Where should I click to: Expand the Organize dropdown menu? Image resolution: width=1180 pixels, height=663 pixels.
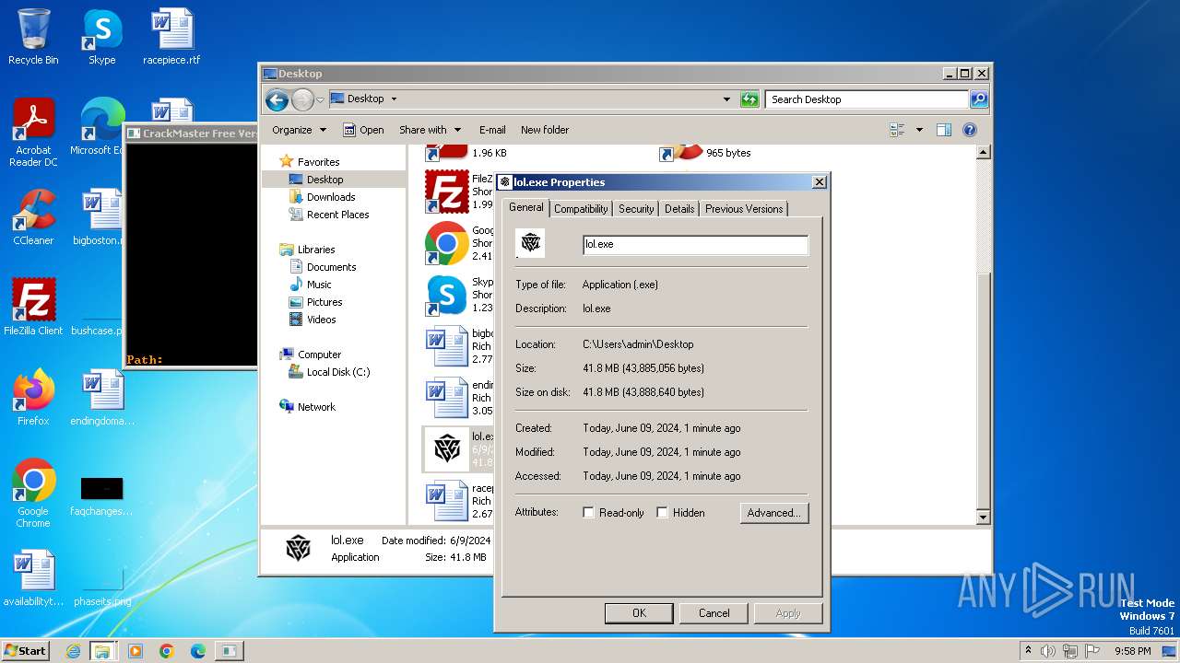tap(299, 130)
